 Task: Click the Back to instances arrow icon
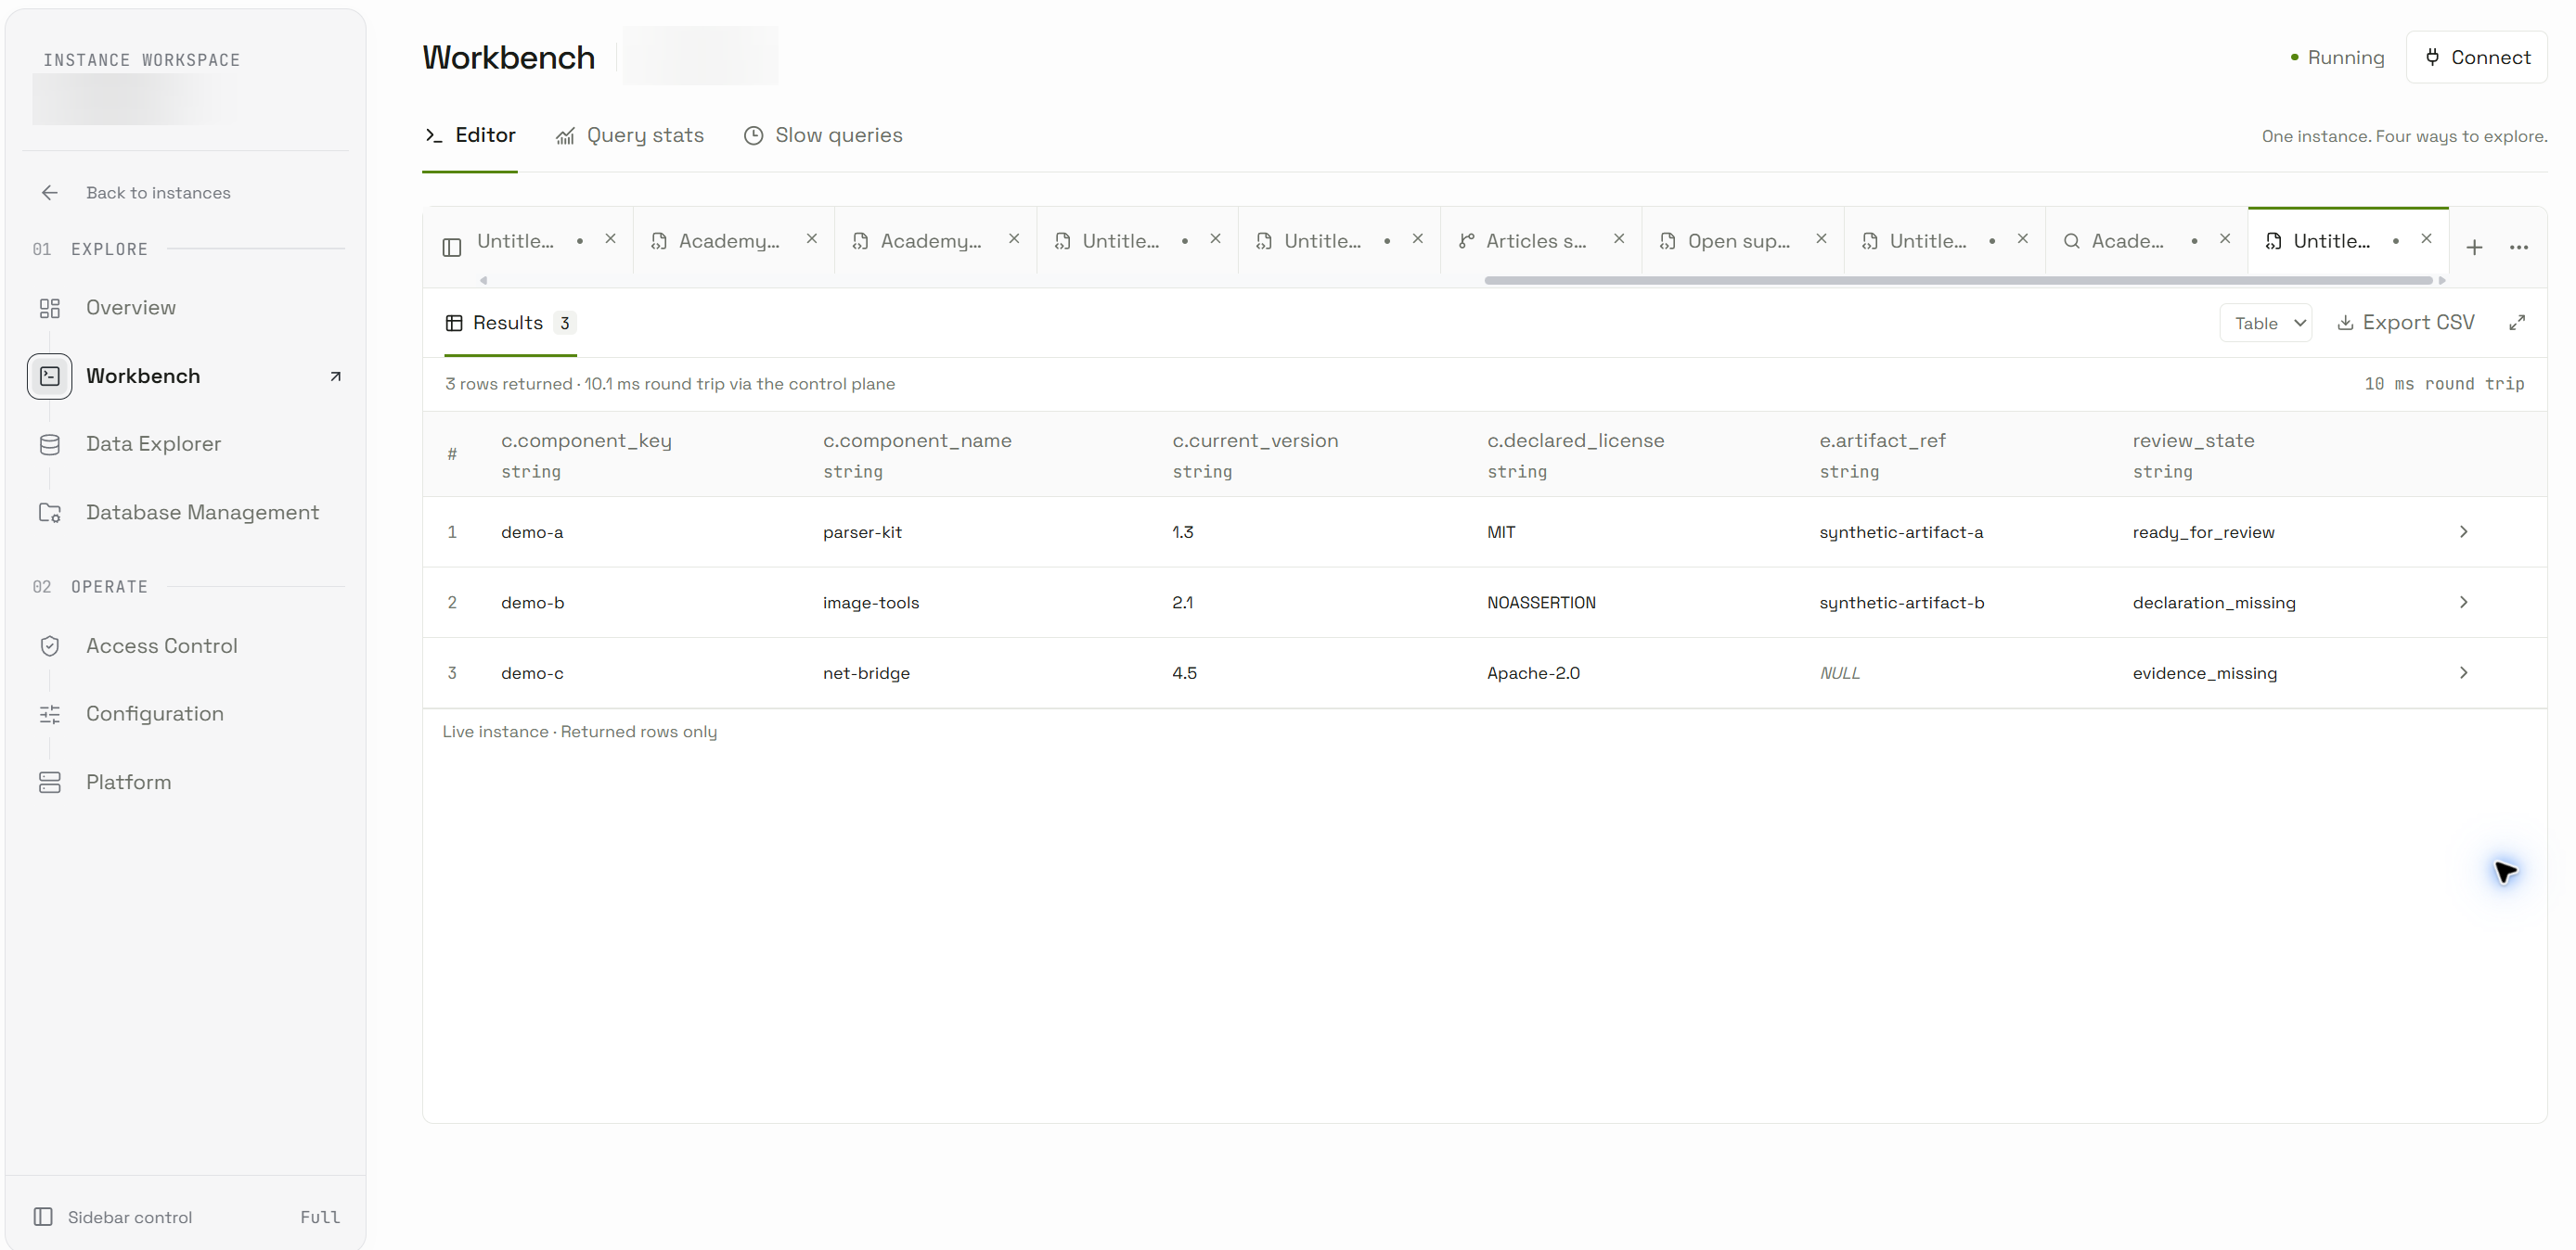coord(50,193)
